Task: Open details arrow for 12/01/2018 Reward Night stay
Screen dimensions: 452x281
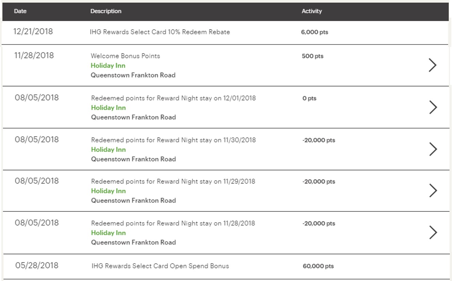Action: [433, 107]
